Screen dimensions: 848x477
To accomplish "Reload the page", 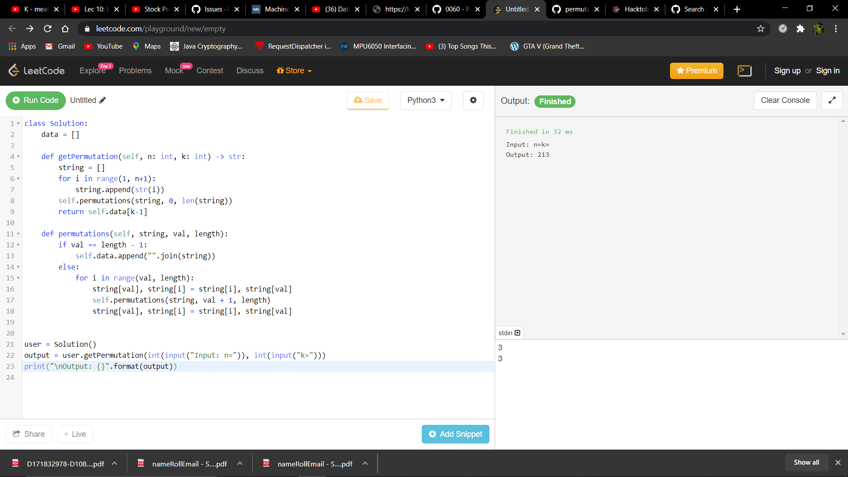I will (x=48, y=29).
